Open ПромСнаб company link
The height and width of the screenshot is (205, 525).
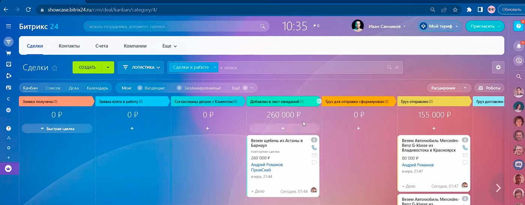tap(261, 170)
